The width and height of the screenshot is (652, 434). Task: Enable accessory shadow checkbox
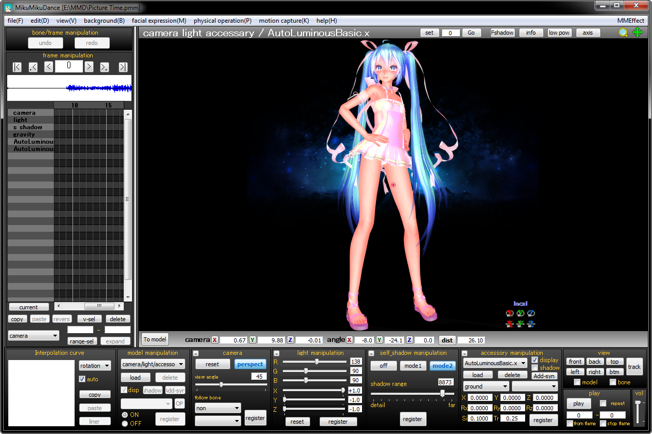[x=535, y=368]
